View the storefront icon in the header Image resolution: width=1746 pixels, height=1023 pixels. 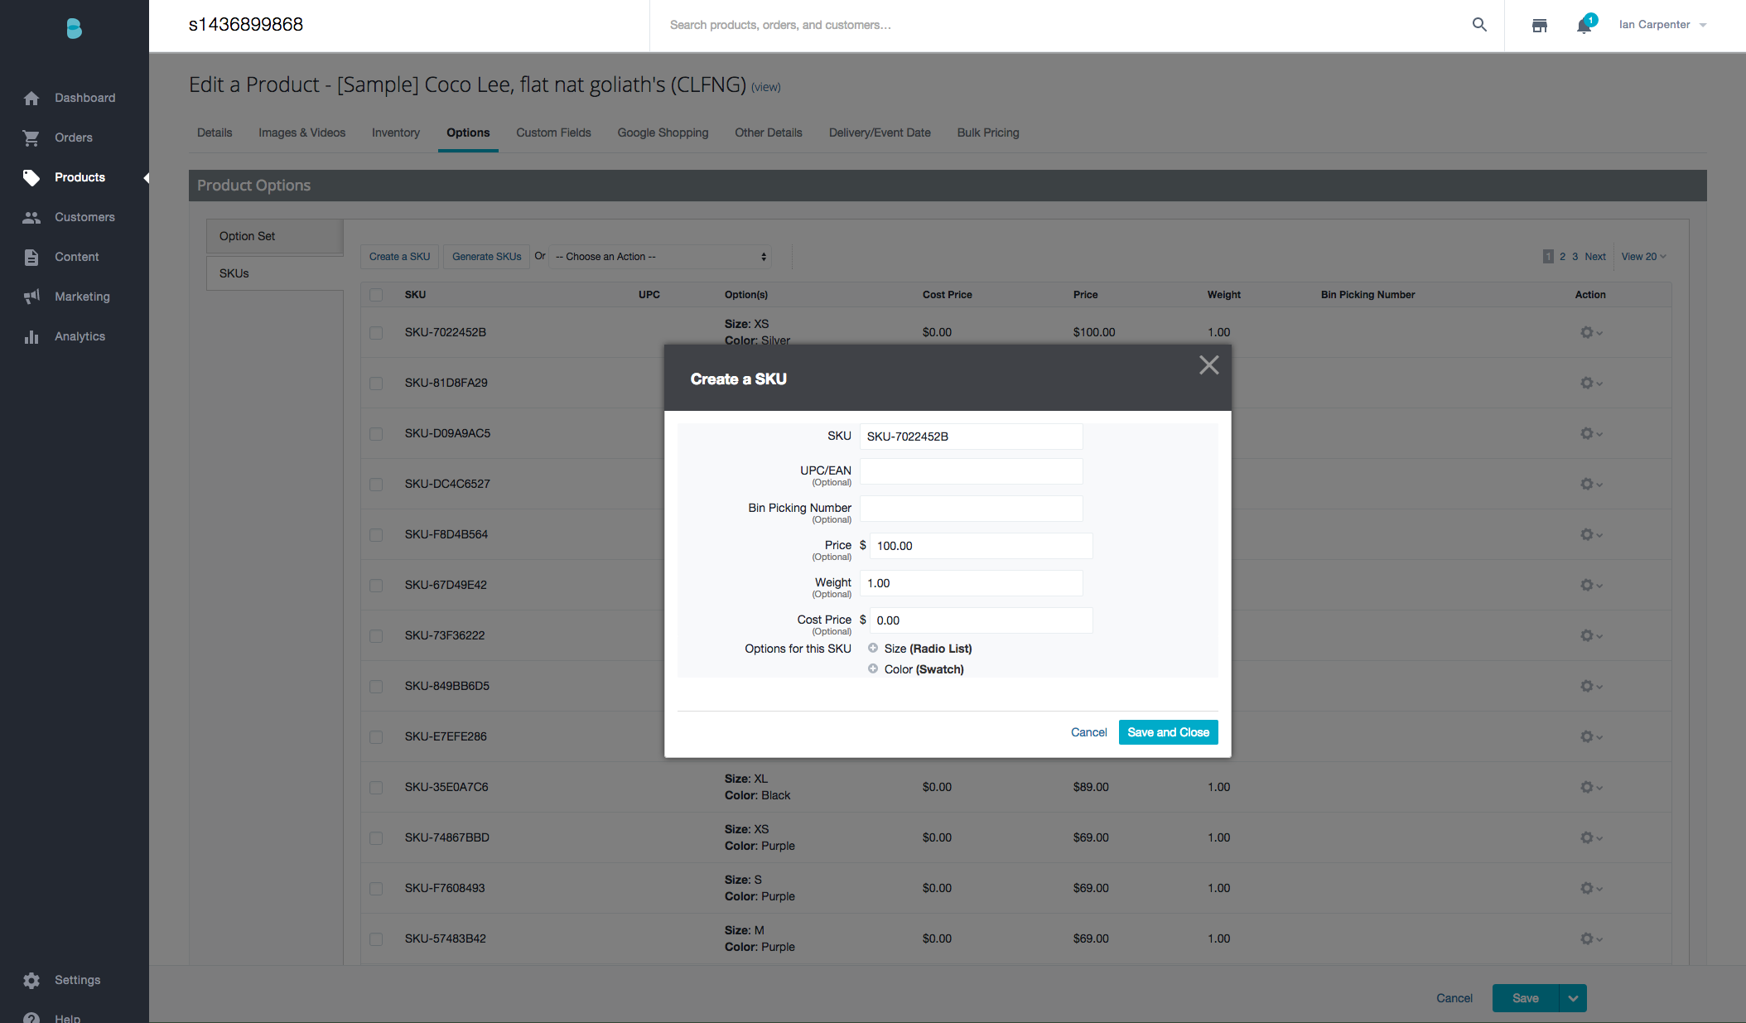click(x=1540, y=25)
